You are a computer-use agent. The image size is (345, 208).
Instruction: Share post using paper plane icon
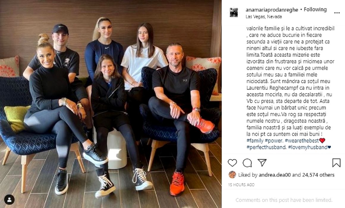pos(262,163)
